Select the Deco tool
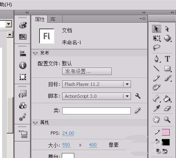This screenshot has height=158, width=176. (156, 87)
